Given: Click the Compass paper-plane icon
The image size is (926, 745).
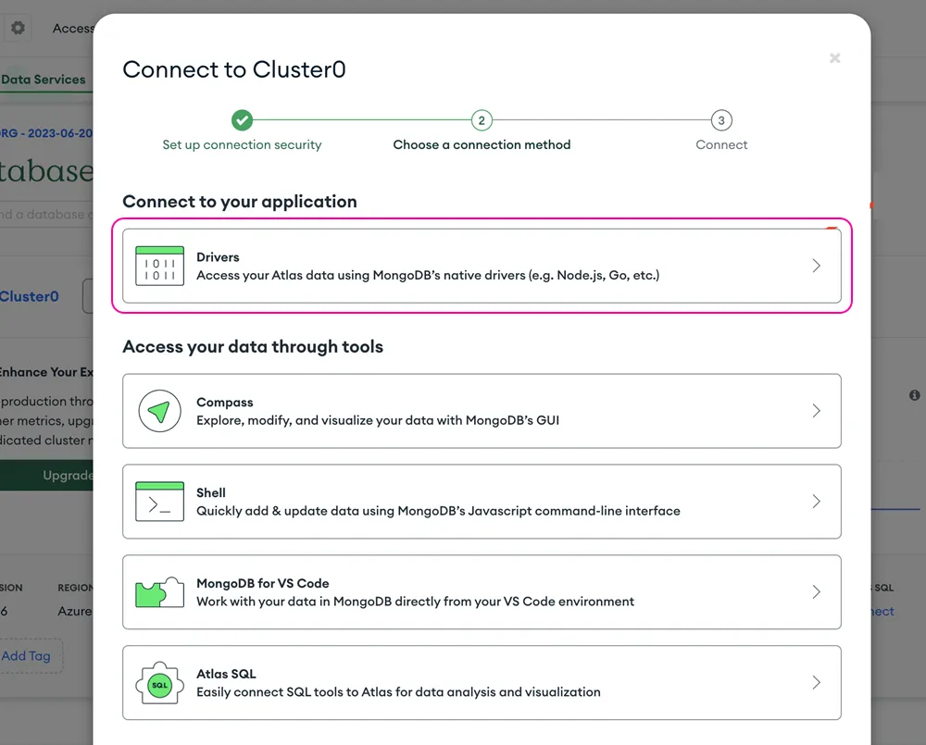Looking at the screenshot, I should (x=159, y=411).
